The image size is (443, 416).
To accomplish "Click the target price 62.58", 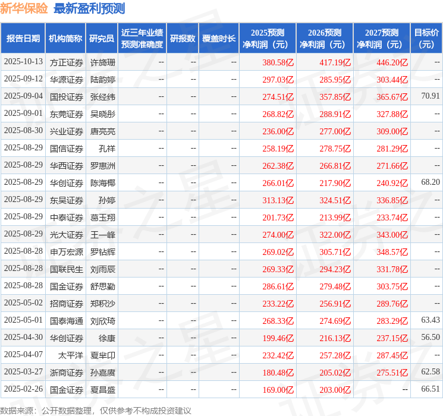I will [431, 371].
